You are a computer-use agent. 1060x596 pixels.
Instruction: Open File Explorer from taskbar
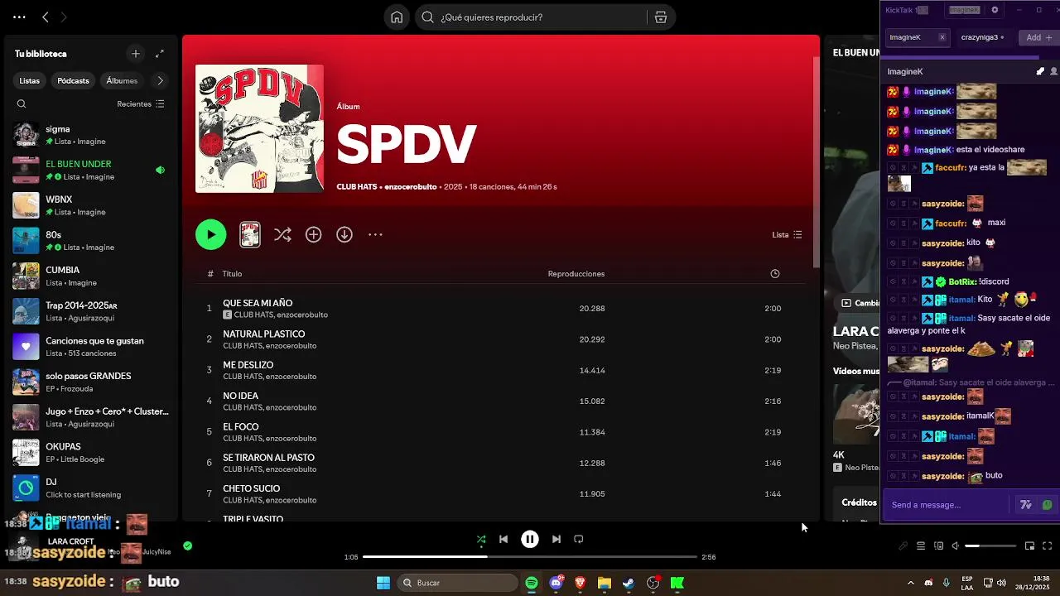click(x=605, y=583)
